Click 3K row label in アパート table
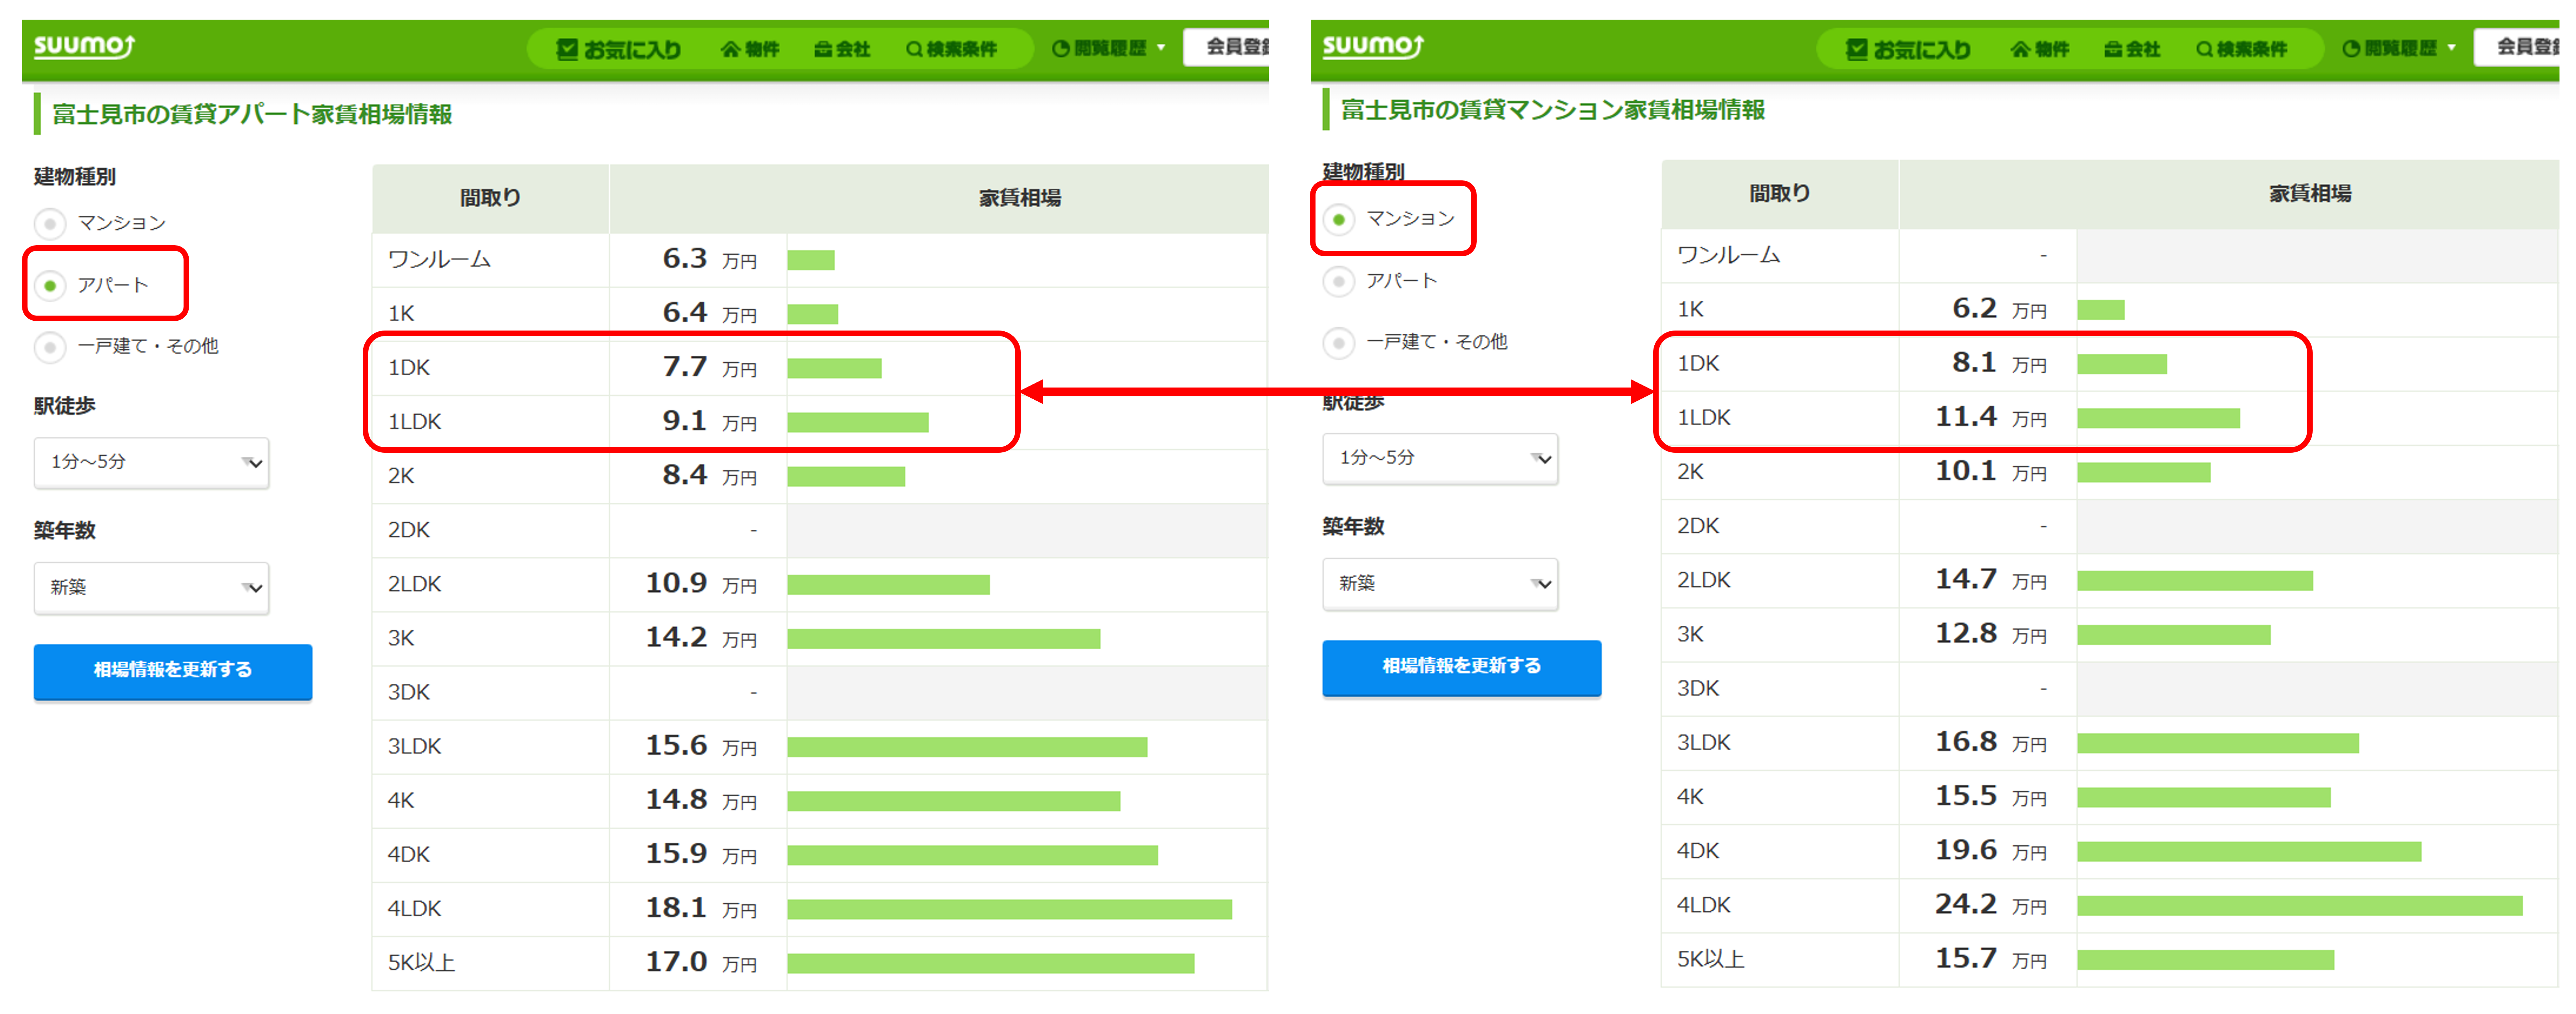The height and width of the screenshot is (1014, 2576). pos(401,638)
